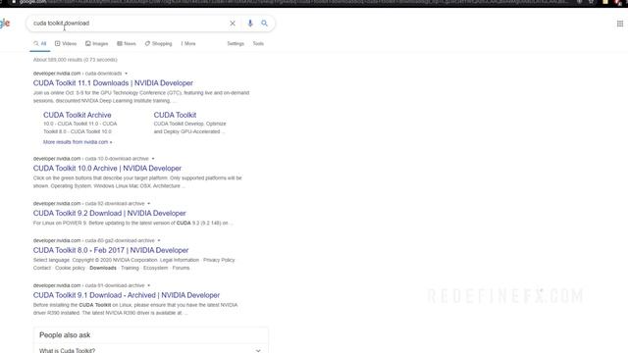The width and height of the screenshot is (628, 353).
Task: Click inside the search query field
Action: [x=129, y=24]
